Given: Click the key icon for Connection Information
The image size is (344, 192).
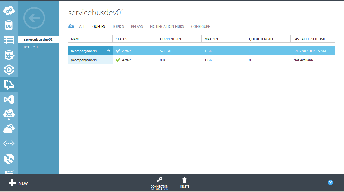Looking at the screenshot, I should 160,180.
